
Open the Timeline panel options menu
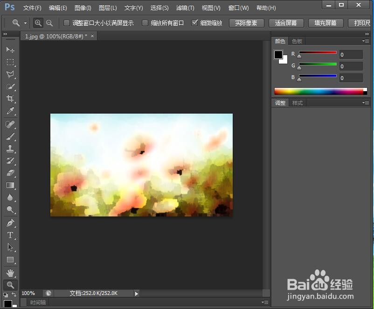(x=265, y=302)
